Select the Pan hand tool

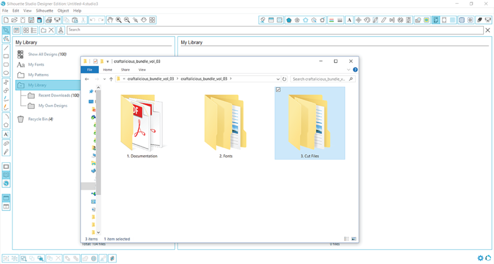110,20
